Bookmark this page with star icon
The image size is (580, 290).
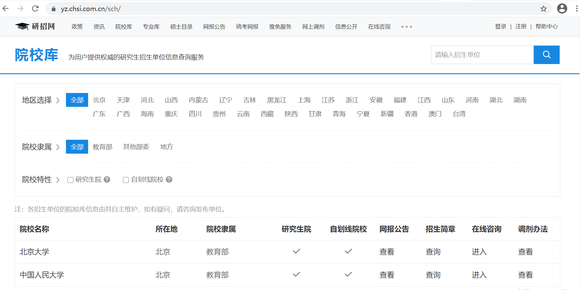click(x=544, y=9)
